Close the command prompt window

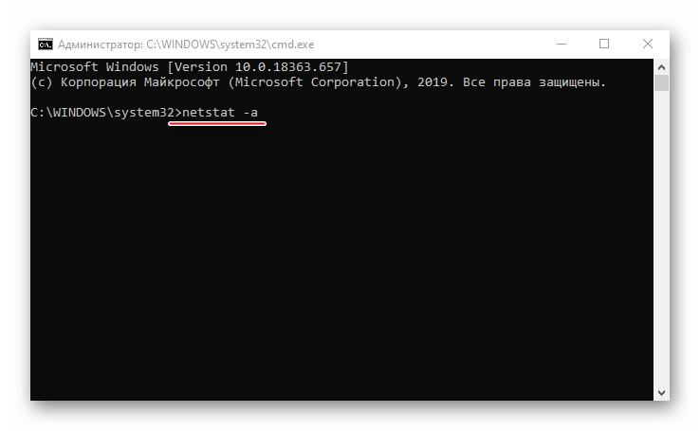[648, 44]
